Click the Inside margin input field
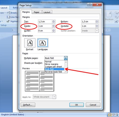Screen dimensions: 119x117 coord(45,26)
